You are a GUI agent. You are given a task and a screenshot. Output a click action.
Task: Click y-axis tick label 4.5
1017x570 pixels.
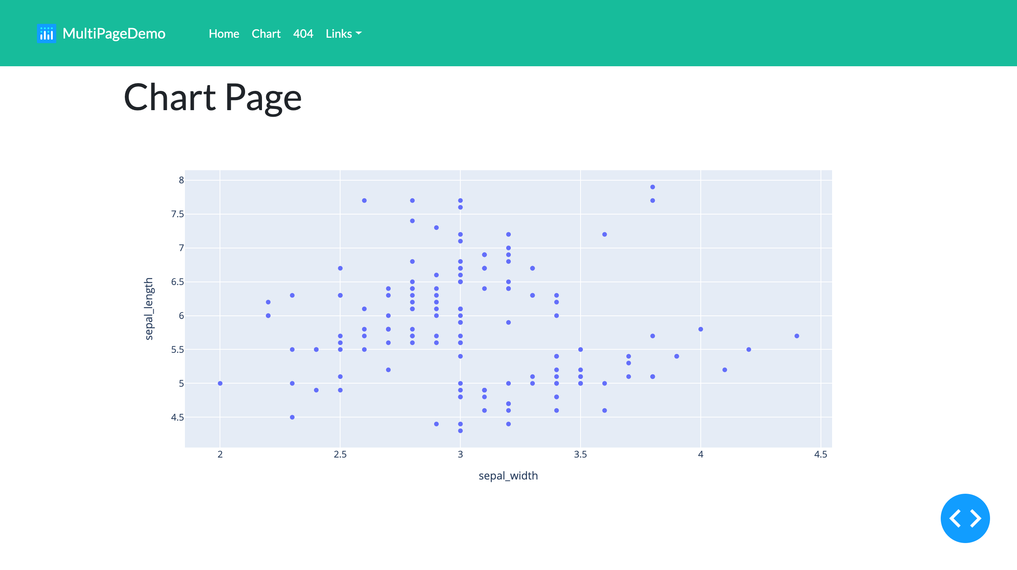177,417
